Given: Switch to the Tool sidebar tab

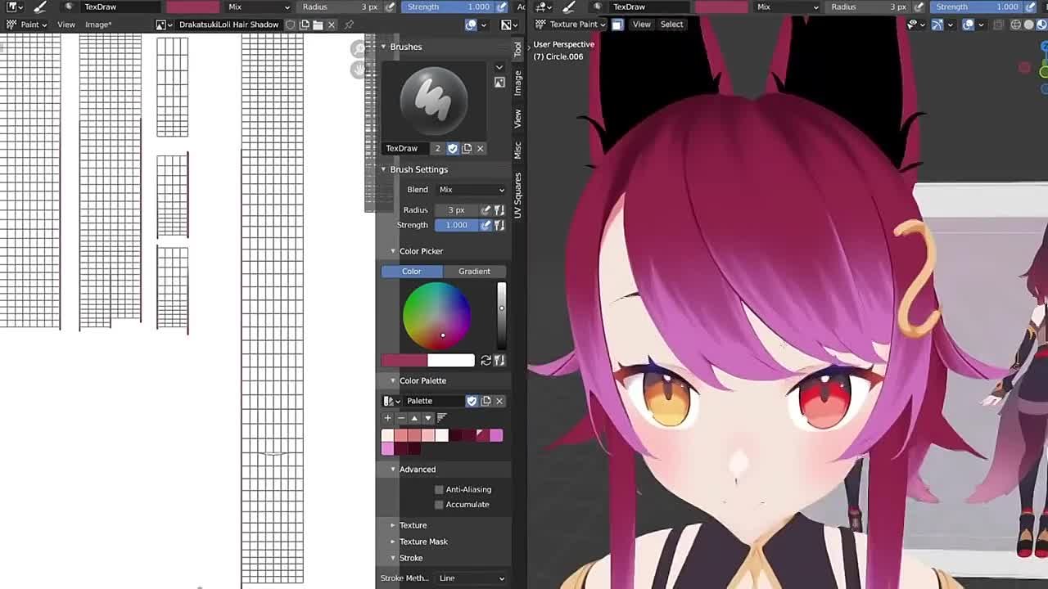Looking at the screenshot, I should pyautogui.click(x=517, y=50).
